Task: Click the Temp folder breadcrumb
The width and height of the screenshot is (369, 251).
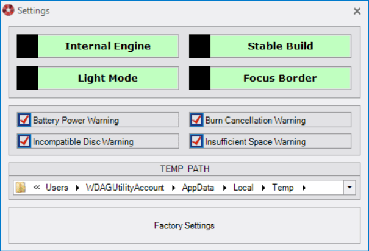Action: (x=283, y=188)
